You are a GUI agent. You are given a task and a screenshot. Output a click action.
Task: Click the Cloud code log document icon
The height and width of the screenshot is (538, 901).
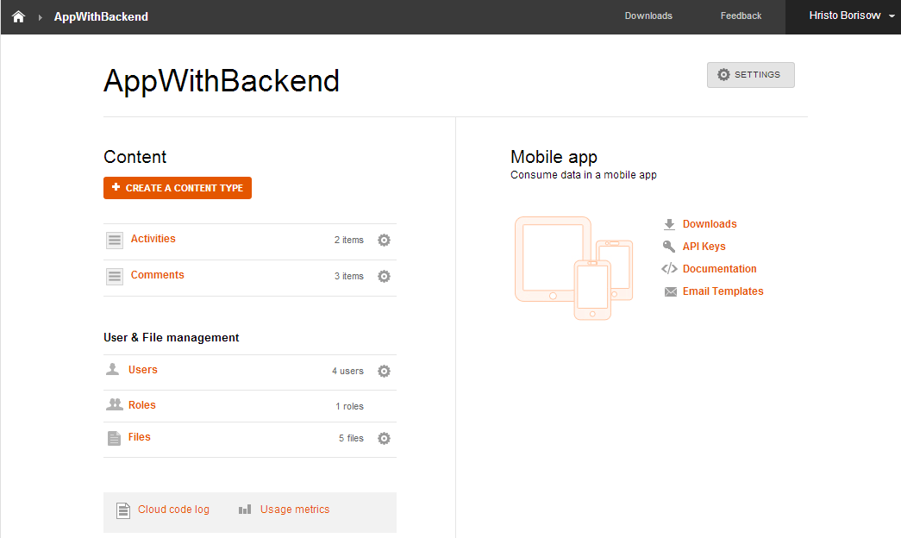pyautogui.click(x=123, y=510)
